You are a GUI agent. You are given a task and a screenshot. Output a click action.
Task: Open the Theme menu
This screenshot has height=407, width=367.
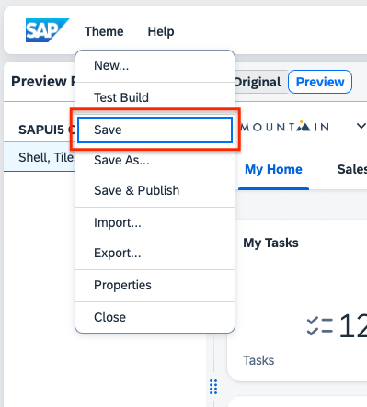coord(104,31)
